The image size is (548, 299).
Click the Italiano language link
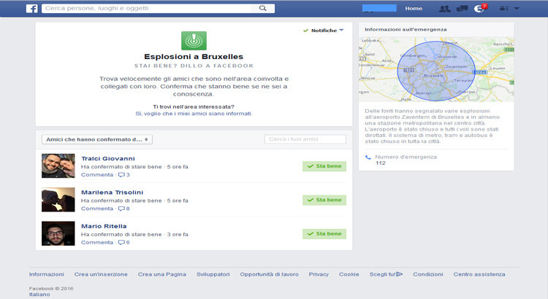coord(39,295)
